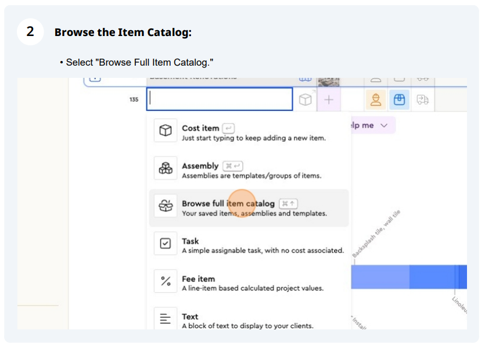Choose the Assembly menu entry

249,170
